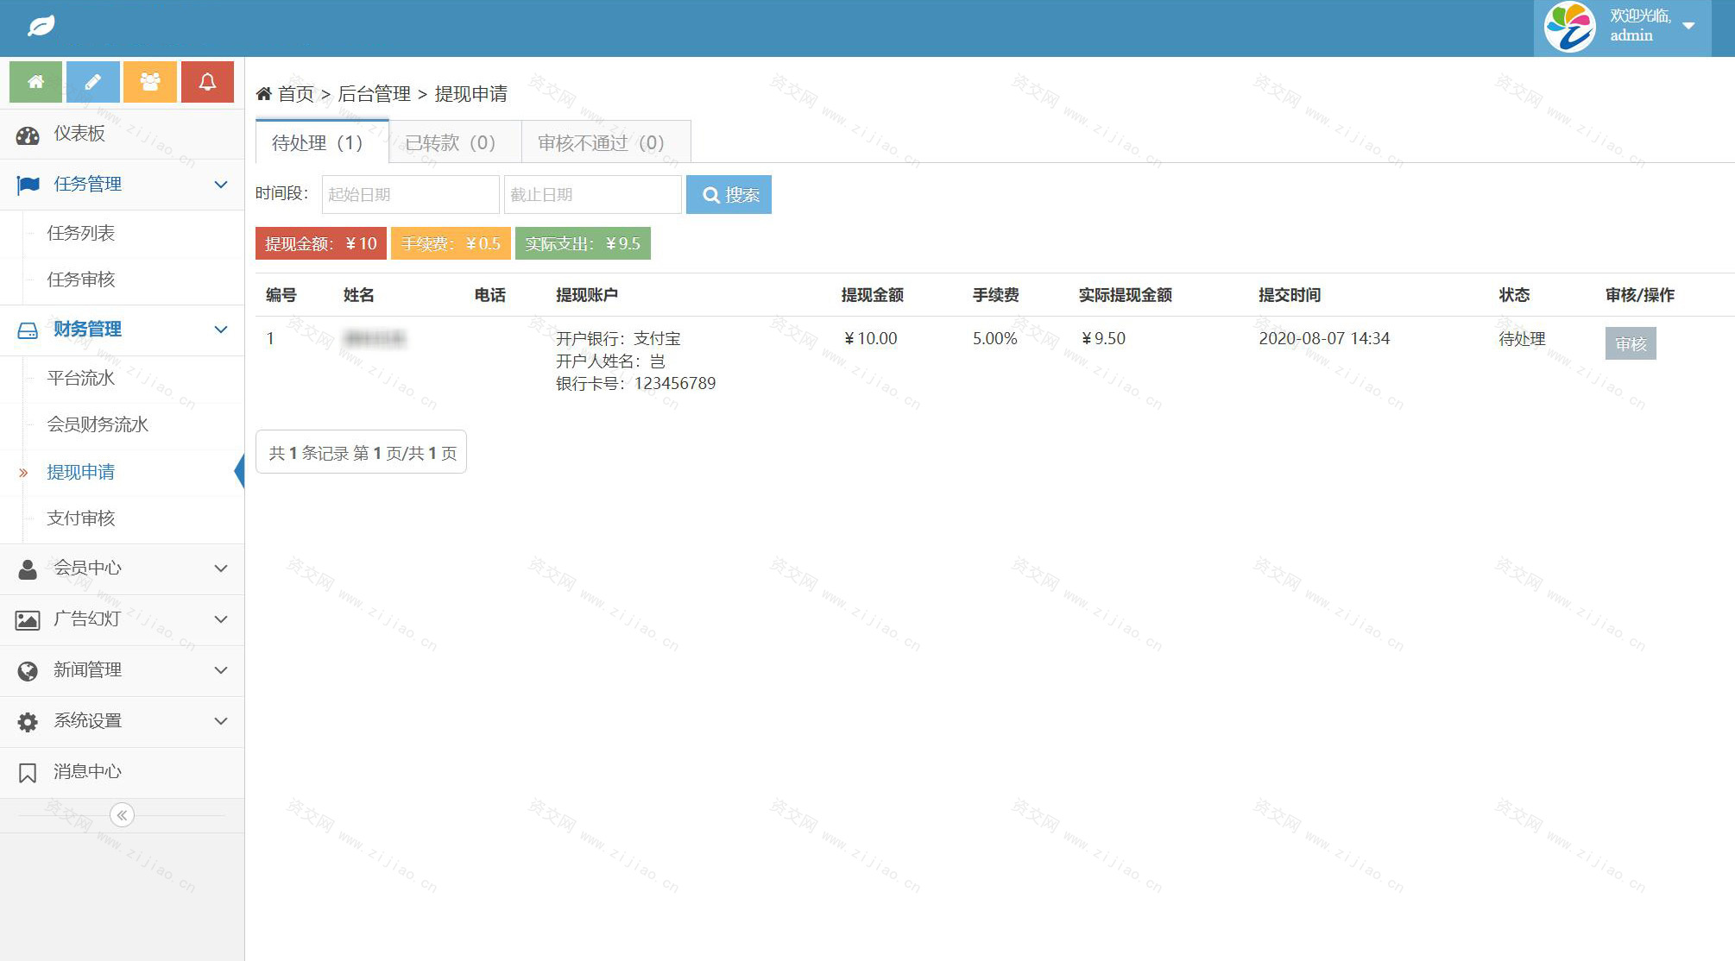Expand the 会员中心 menu chevron
The image size is (1735, 961).
(x=221, y=568)
